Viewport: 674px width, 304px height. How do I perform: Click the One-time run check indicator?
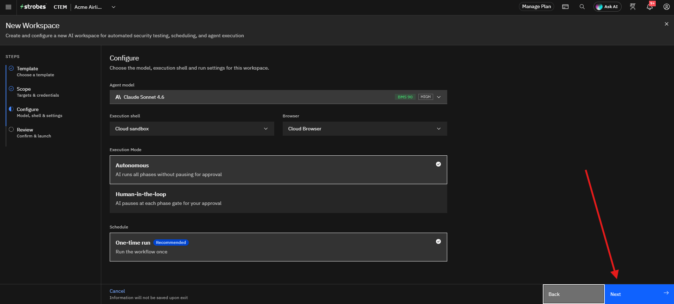click(438, 241)
